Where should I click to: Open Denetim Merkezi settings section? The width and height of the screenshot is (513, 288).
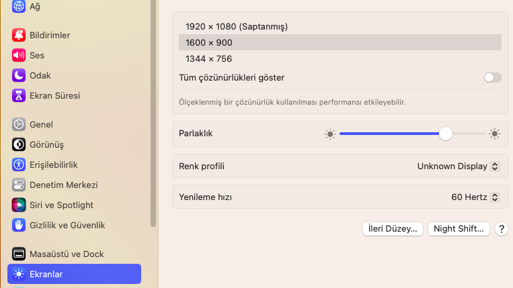click(63, 185)
